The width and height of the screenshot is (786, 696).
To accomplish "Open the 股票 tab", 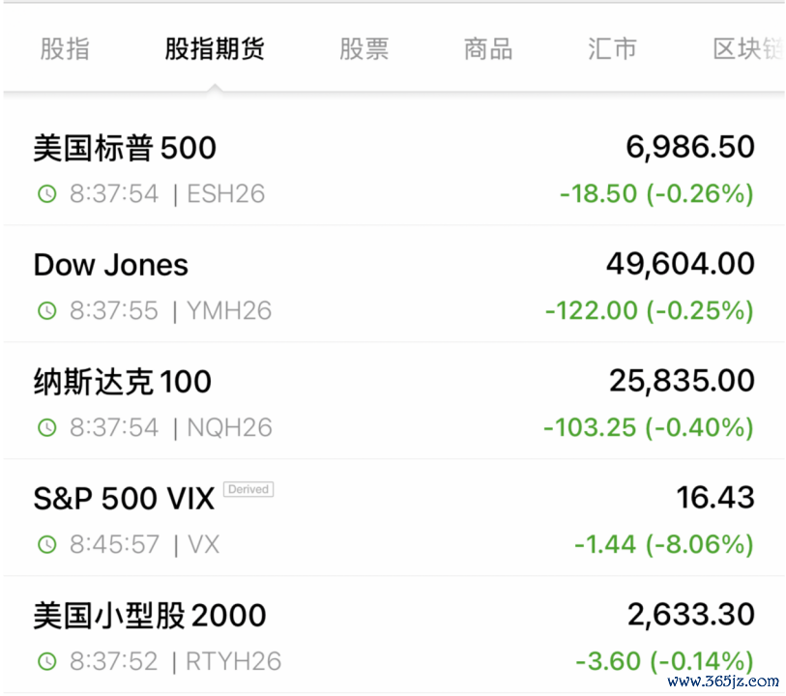I will pos(364,49).
